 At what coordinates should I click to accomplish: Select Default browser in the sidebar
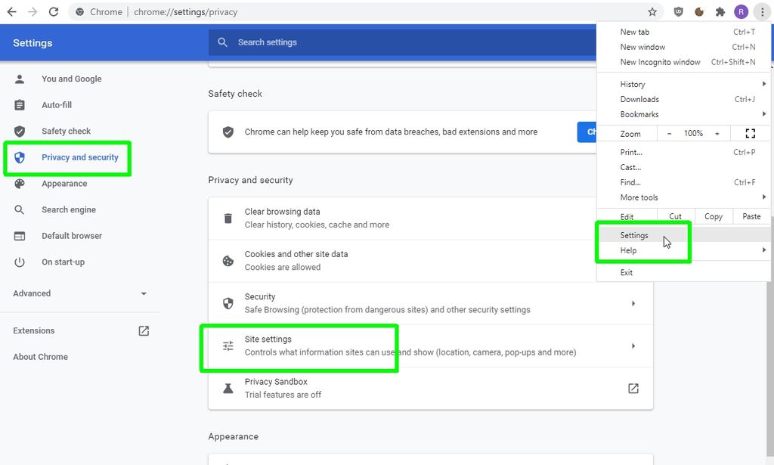point(72,235)
